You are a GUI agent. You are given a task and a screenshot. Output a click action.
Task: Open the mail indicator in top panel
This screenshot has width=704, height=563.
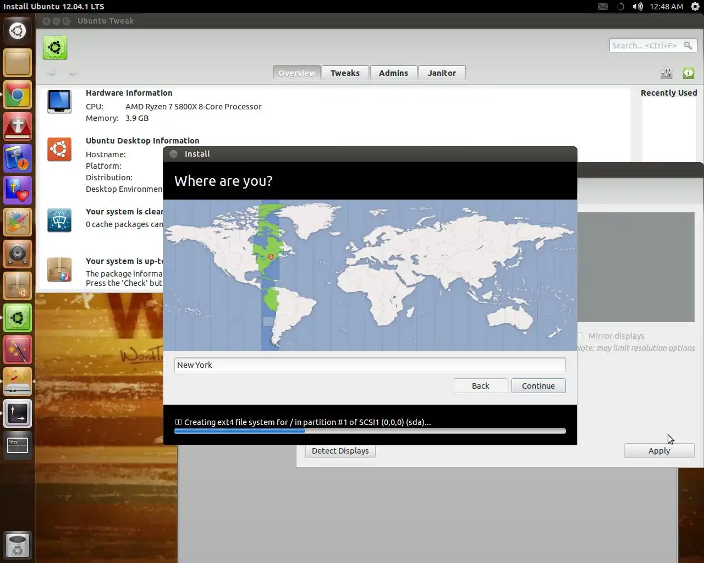603,7
